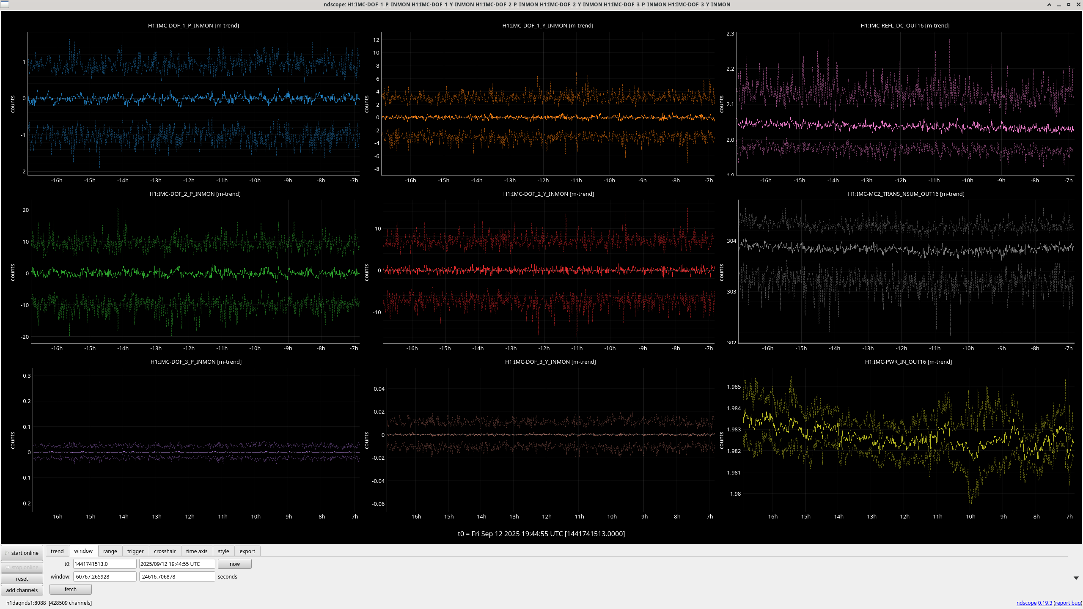
Task: Open the ndscope link
Action: 1026,603
